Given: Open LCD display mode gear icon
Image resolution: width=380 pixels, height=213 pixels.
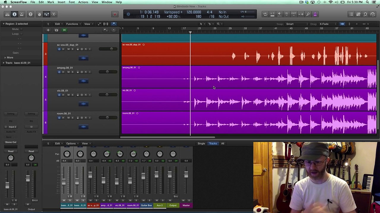Looking at the screenshot, I should pos(128,14).
